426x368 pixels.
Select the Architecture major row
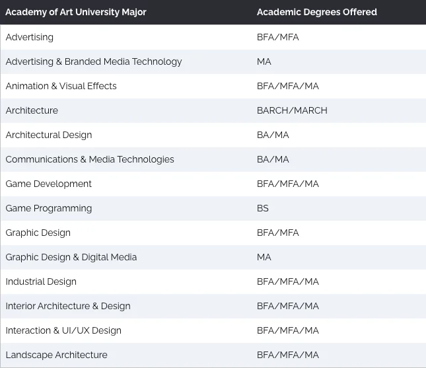tap(32, 110)
